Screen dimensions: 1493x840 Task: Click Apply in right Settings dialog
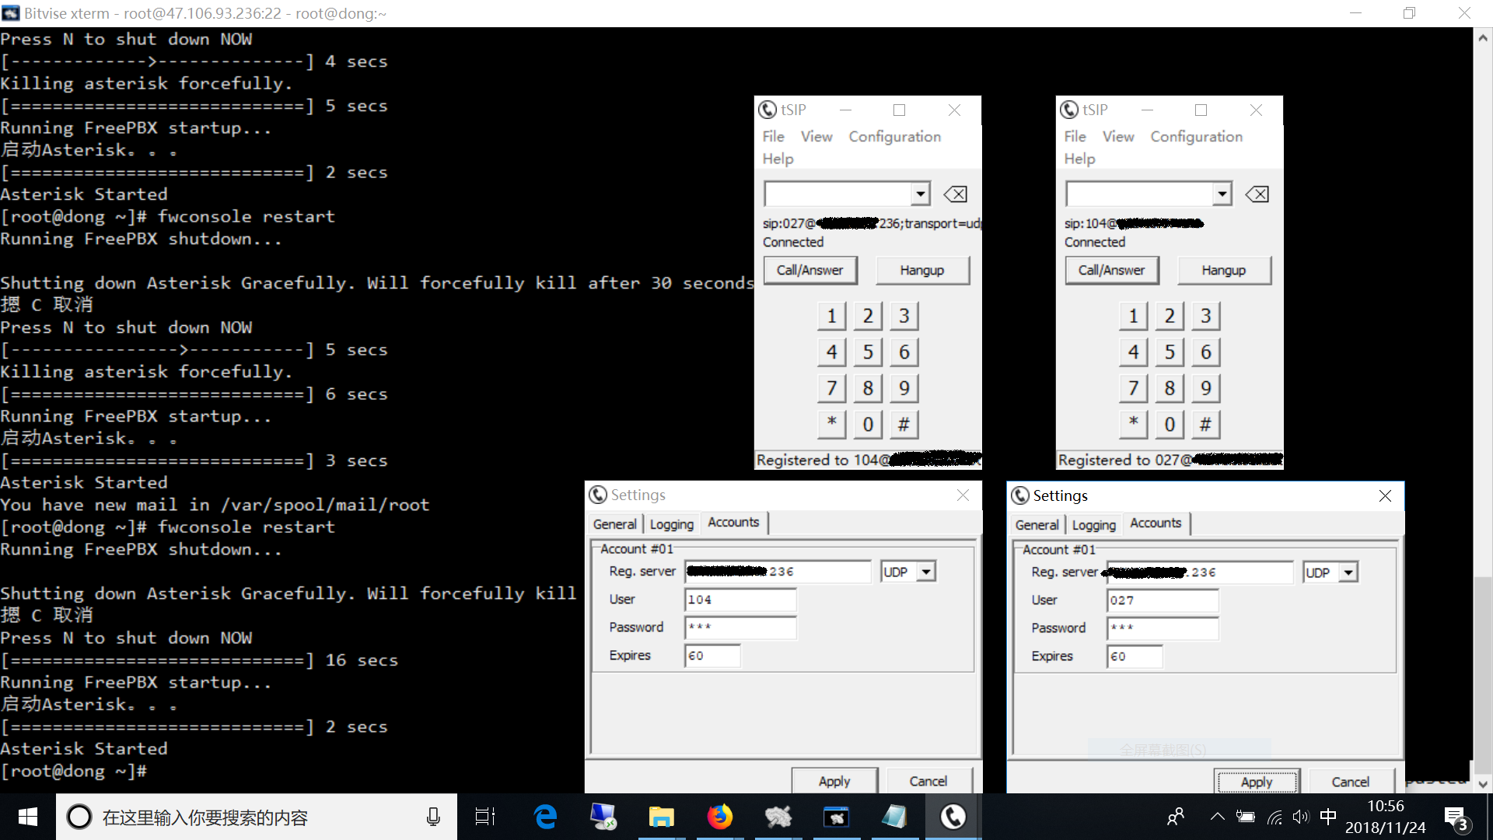[1257, 782]
